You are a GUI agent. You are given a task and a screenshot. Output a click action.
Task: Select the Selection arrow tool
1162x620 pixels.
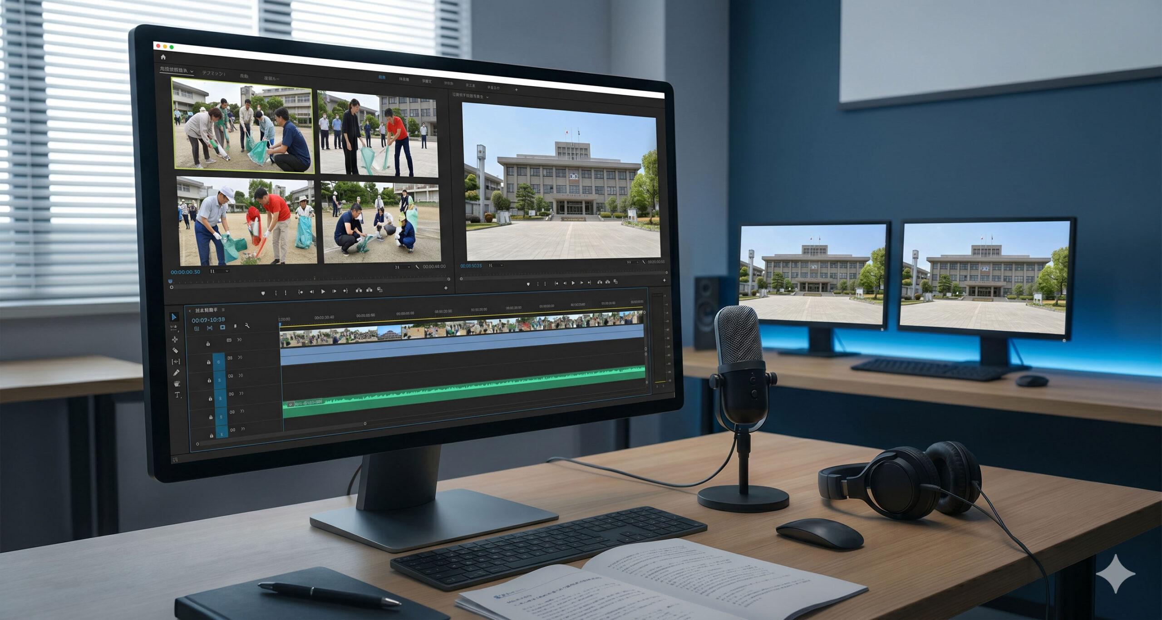tap(174, 317)
